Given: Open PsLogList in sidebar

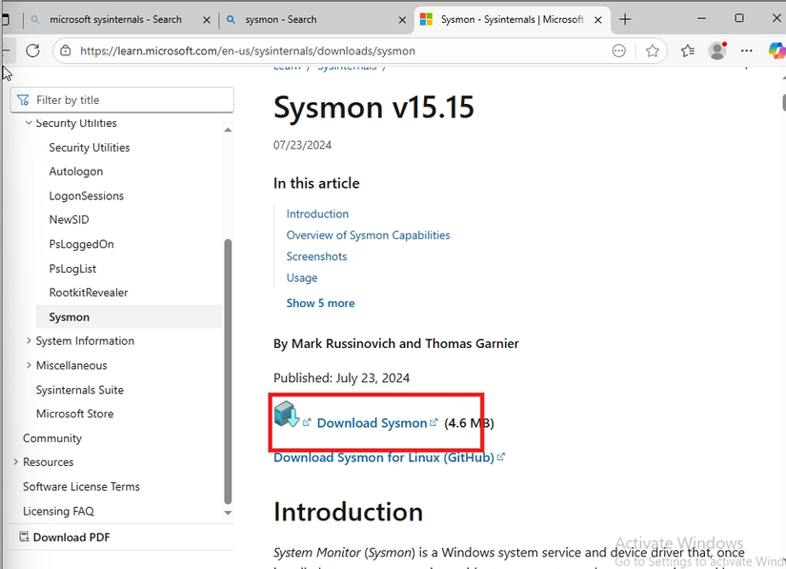Looking at the screenshot, I should [x=72, y=269].
